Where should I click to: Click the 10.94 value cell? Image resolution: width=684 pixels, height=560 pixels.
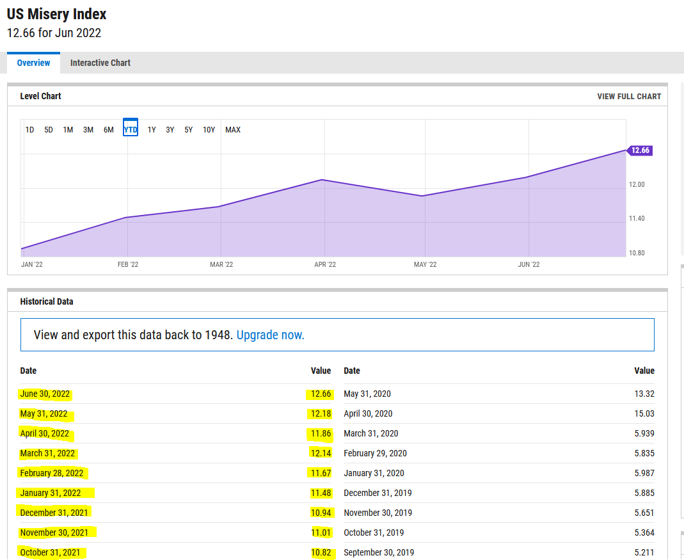321,513
